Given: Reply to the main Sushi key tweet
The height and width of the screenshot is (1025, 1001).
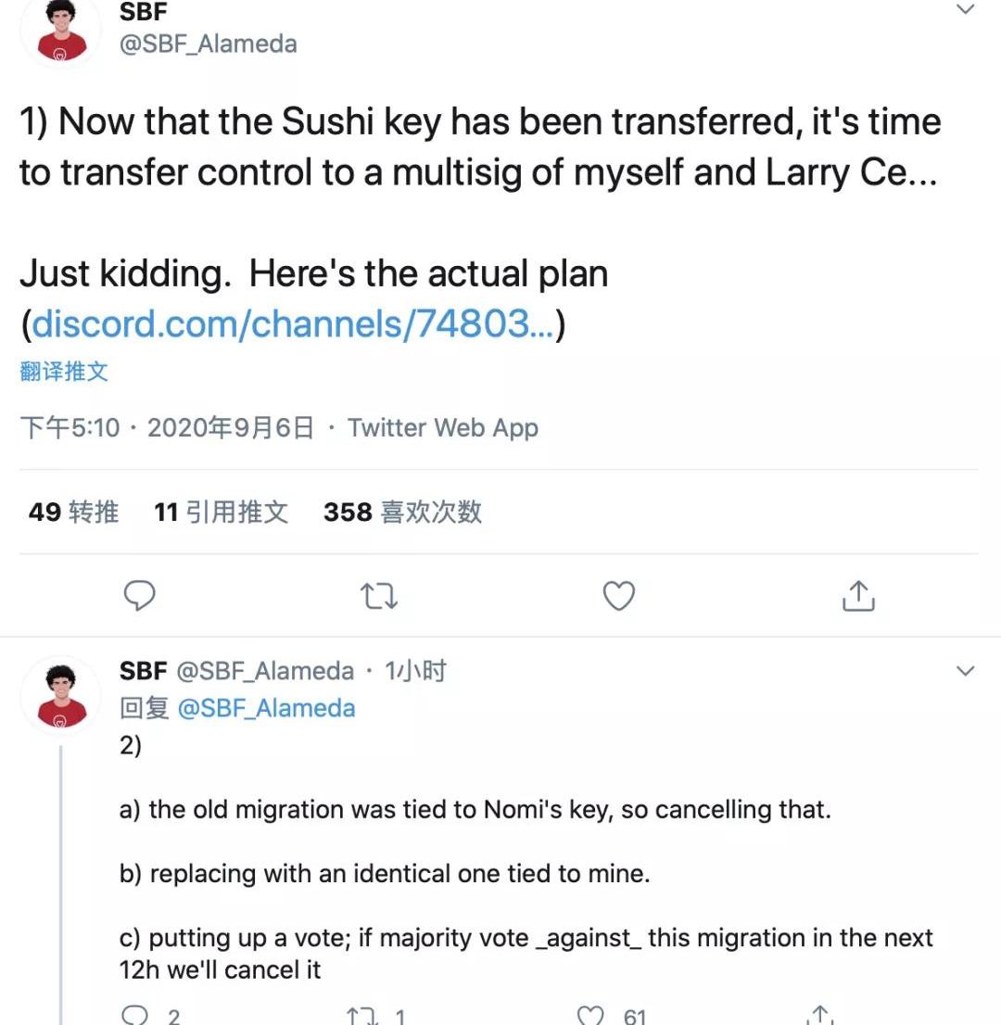Looking at the screenshot, I should [139, 596].
